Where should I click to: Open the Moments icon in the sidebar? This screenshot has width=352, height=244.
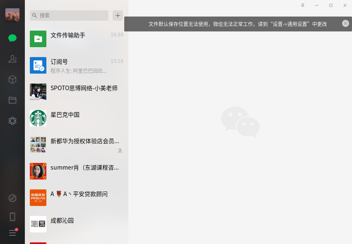[12, 121]
